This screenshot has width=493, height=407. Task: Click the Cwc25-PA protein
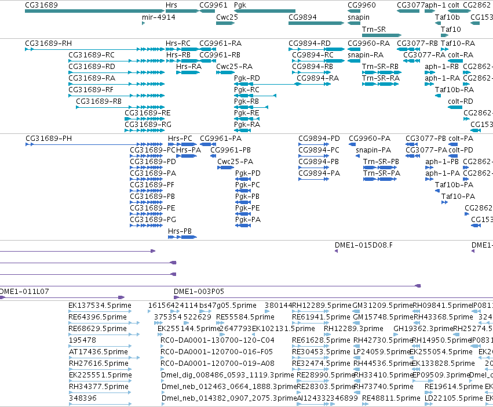click(225, 168)
